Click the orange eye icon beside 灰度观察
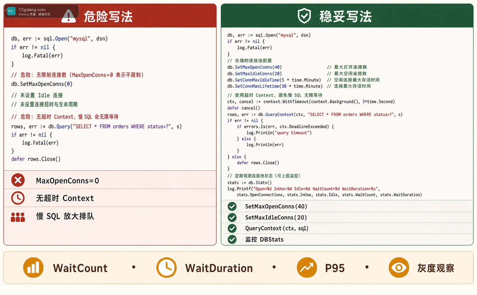The image size is (477, 295). (399, 267)
